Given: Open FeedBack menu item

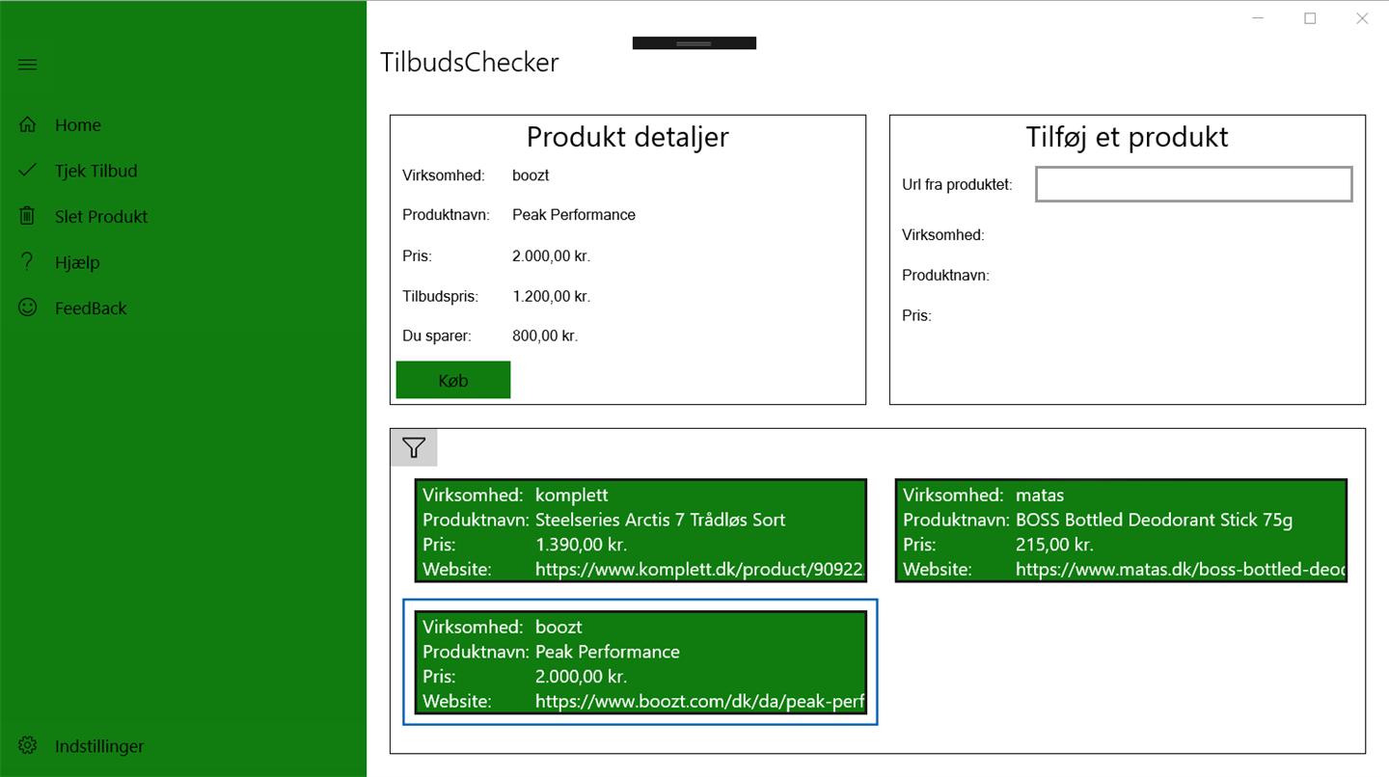Looking at the screenshot, I should (183, 308).
